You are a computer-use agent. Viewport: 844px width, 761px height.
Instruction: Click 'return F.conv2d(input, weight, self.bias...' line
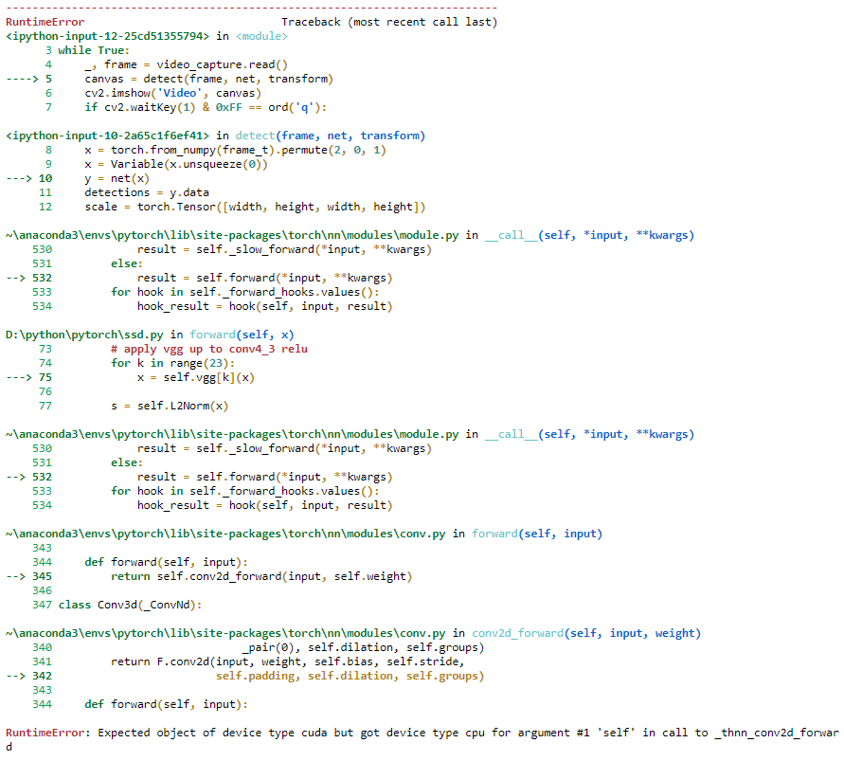point(288,661)
